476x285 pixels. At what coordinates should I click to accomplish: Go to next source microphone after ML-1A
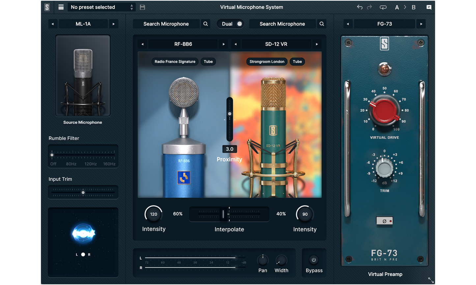pyautogui.click(x=114, y=24)
